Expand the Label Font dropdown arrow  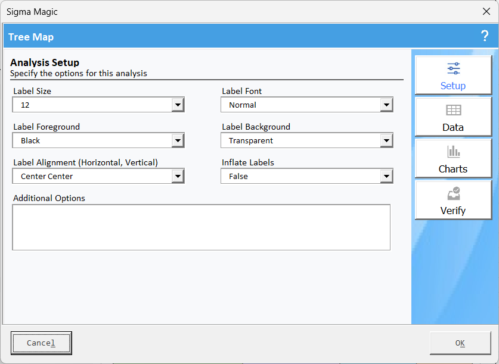[386, 105]
